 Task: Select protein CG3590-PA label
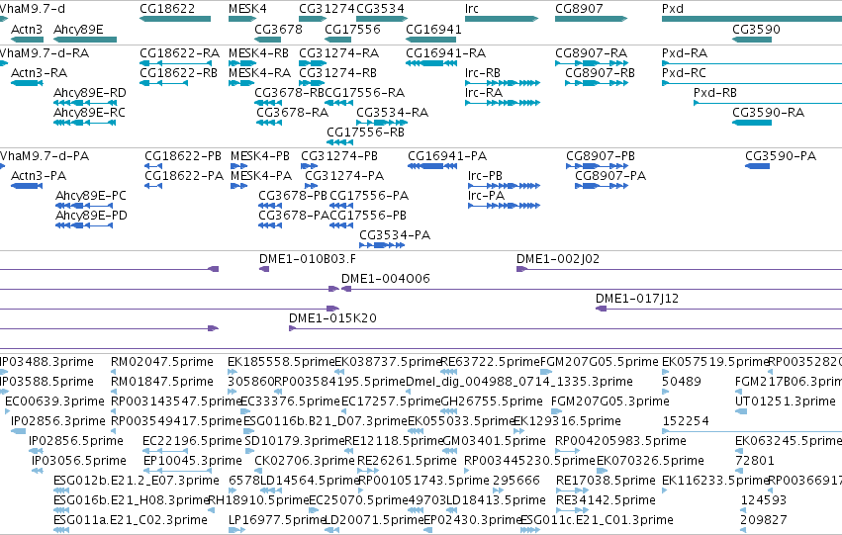point(781,156)
